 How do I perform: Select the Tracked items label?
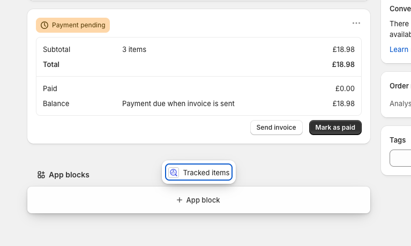(206, 173)
